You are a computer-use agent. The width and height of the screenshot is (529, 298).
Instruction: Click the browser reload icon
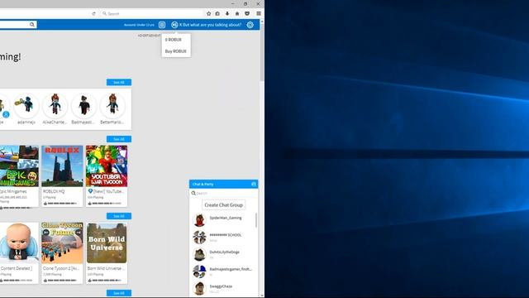pos(93,13)
